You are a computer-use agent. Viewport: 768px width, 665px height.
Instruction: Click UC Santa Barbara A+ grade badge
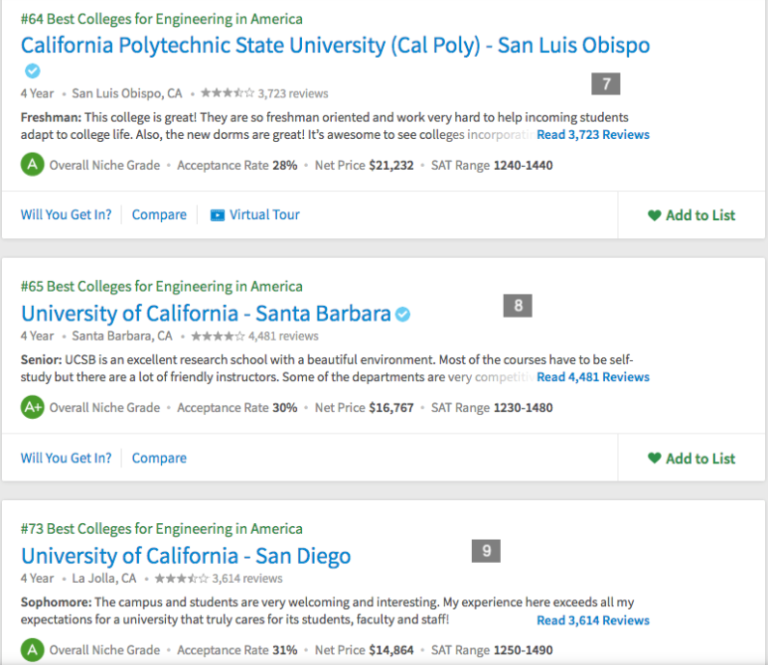pos(33,408)
